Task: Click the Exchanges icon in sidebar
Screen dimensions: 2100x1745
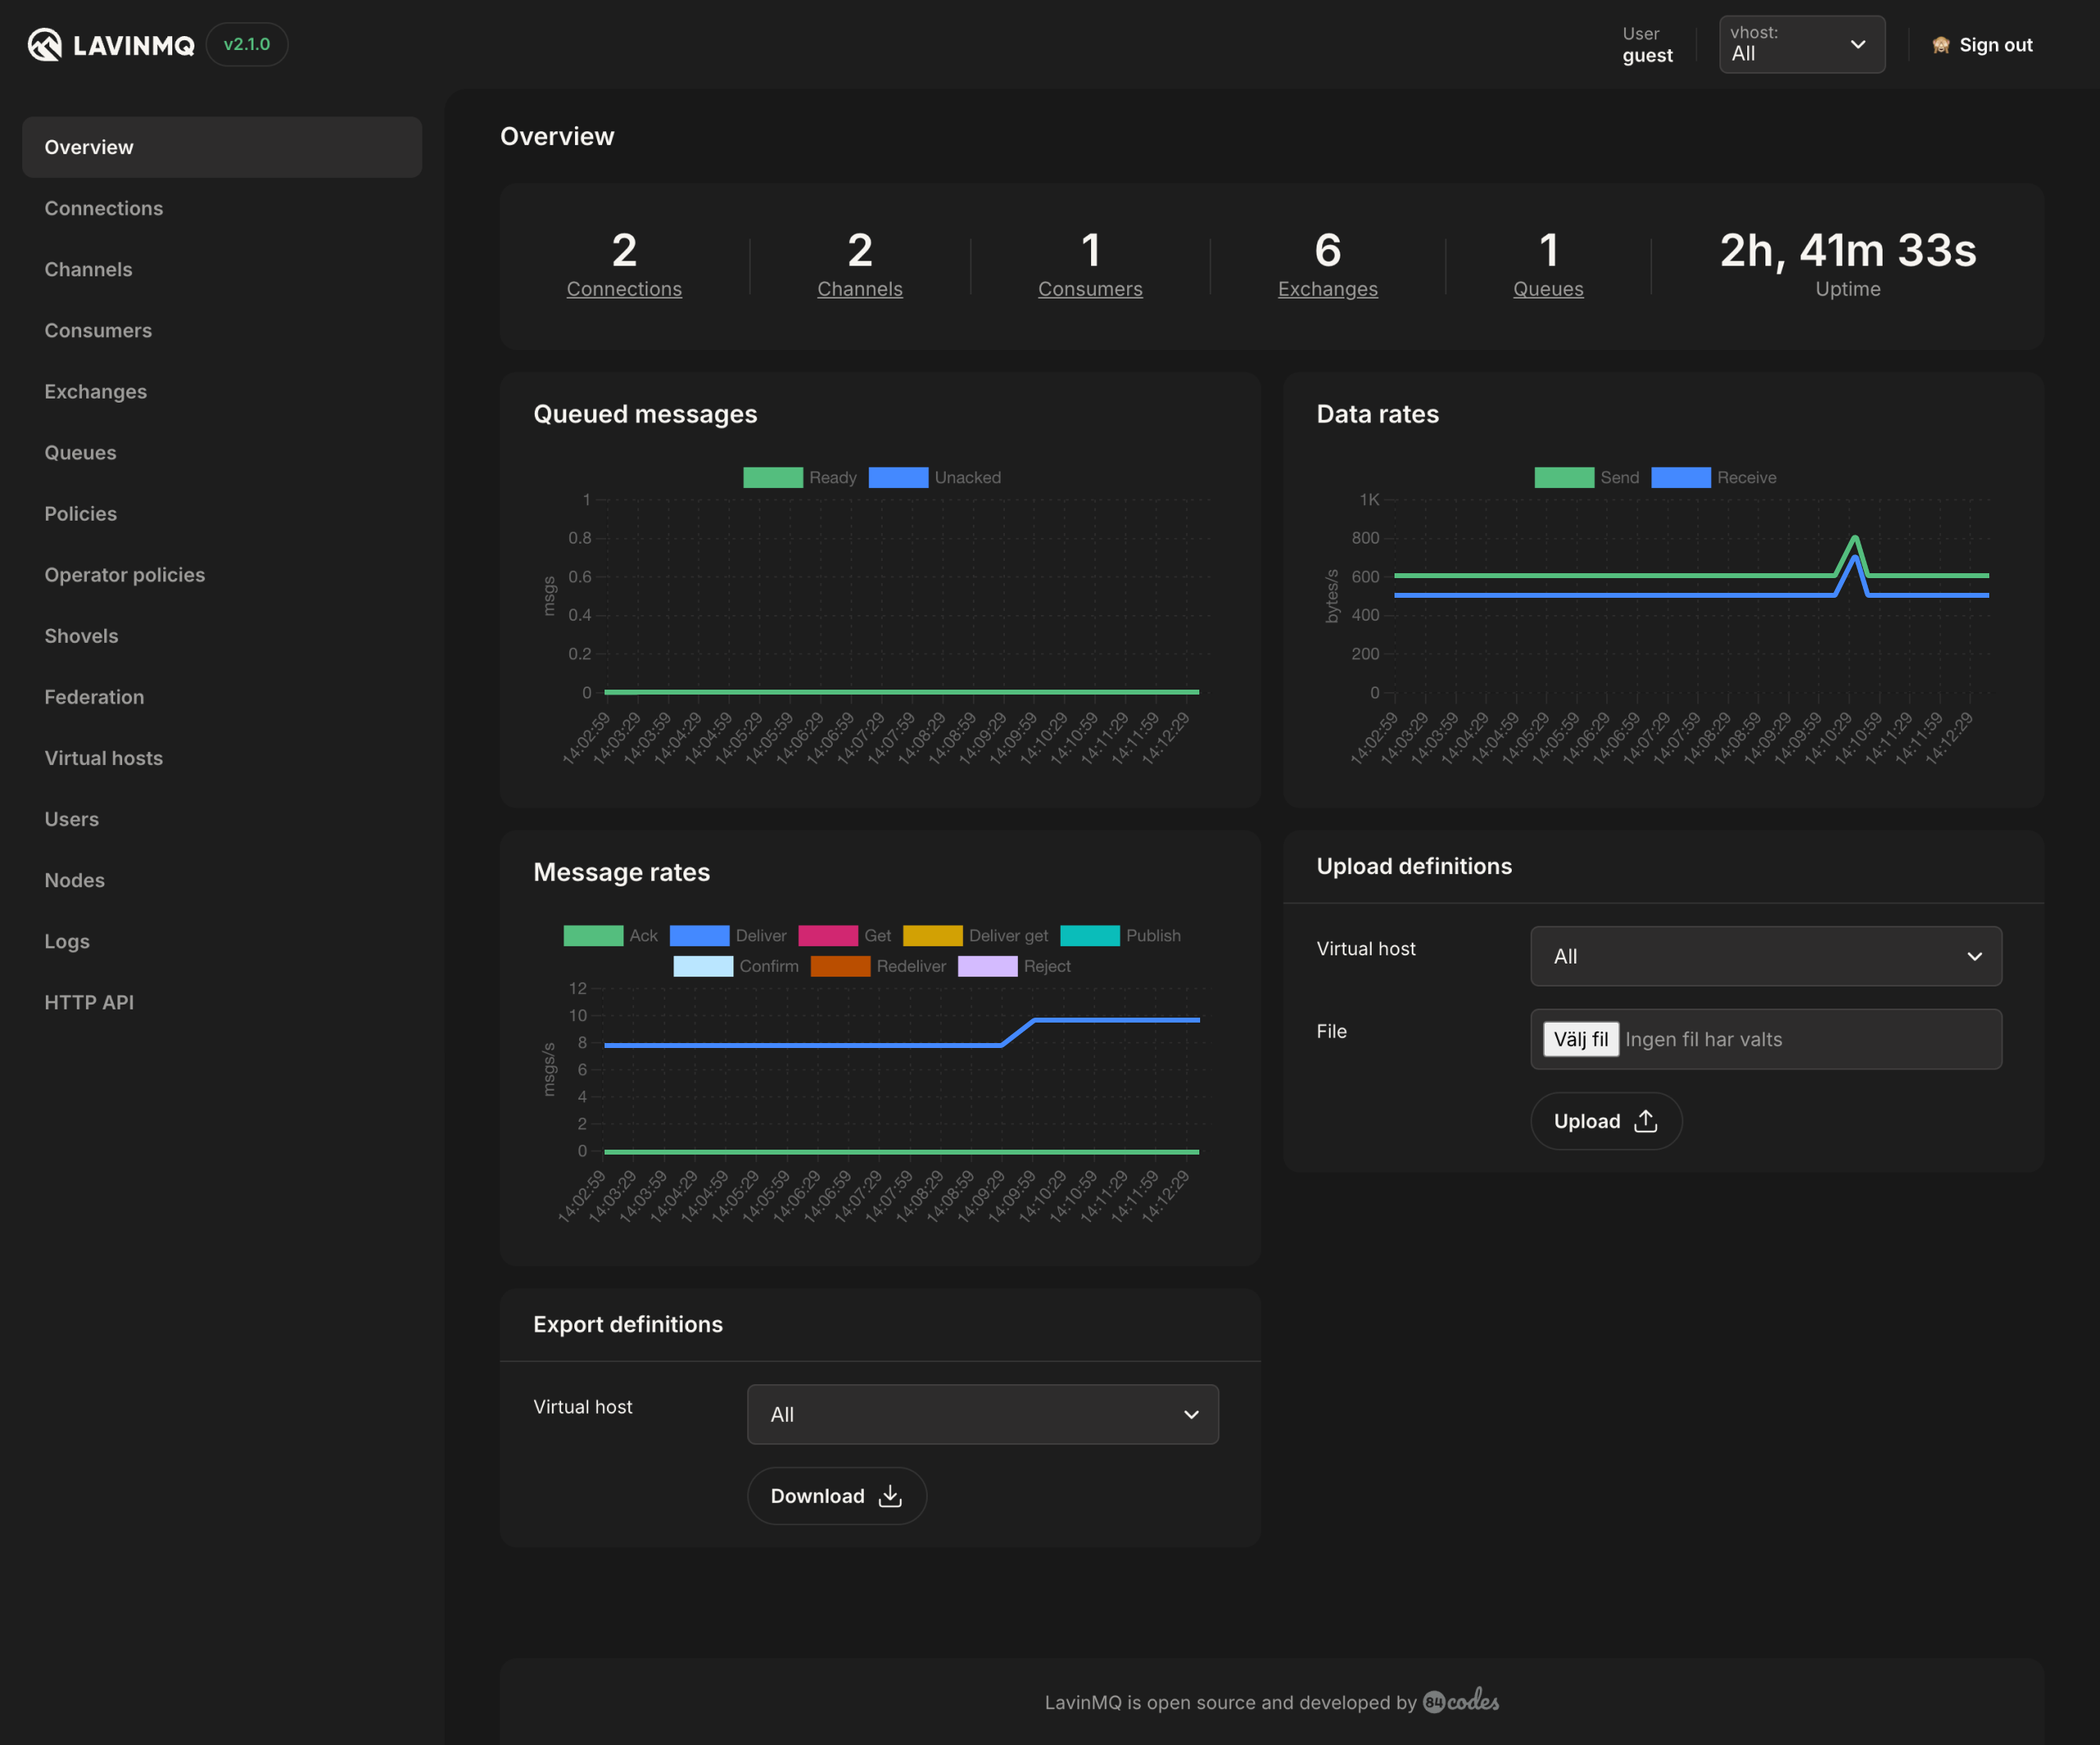Action: click(x=96, y=390)
